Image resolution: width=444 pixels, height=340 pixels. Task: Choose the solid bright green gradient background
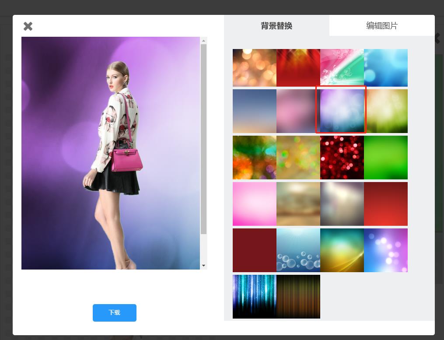[386, 158]
